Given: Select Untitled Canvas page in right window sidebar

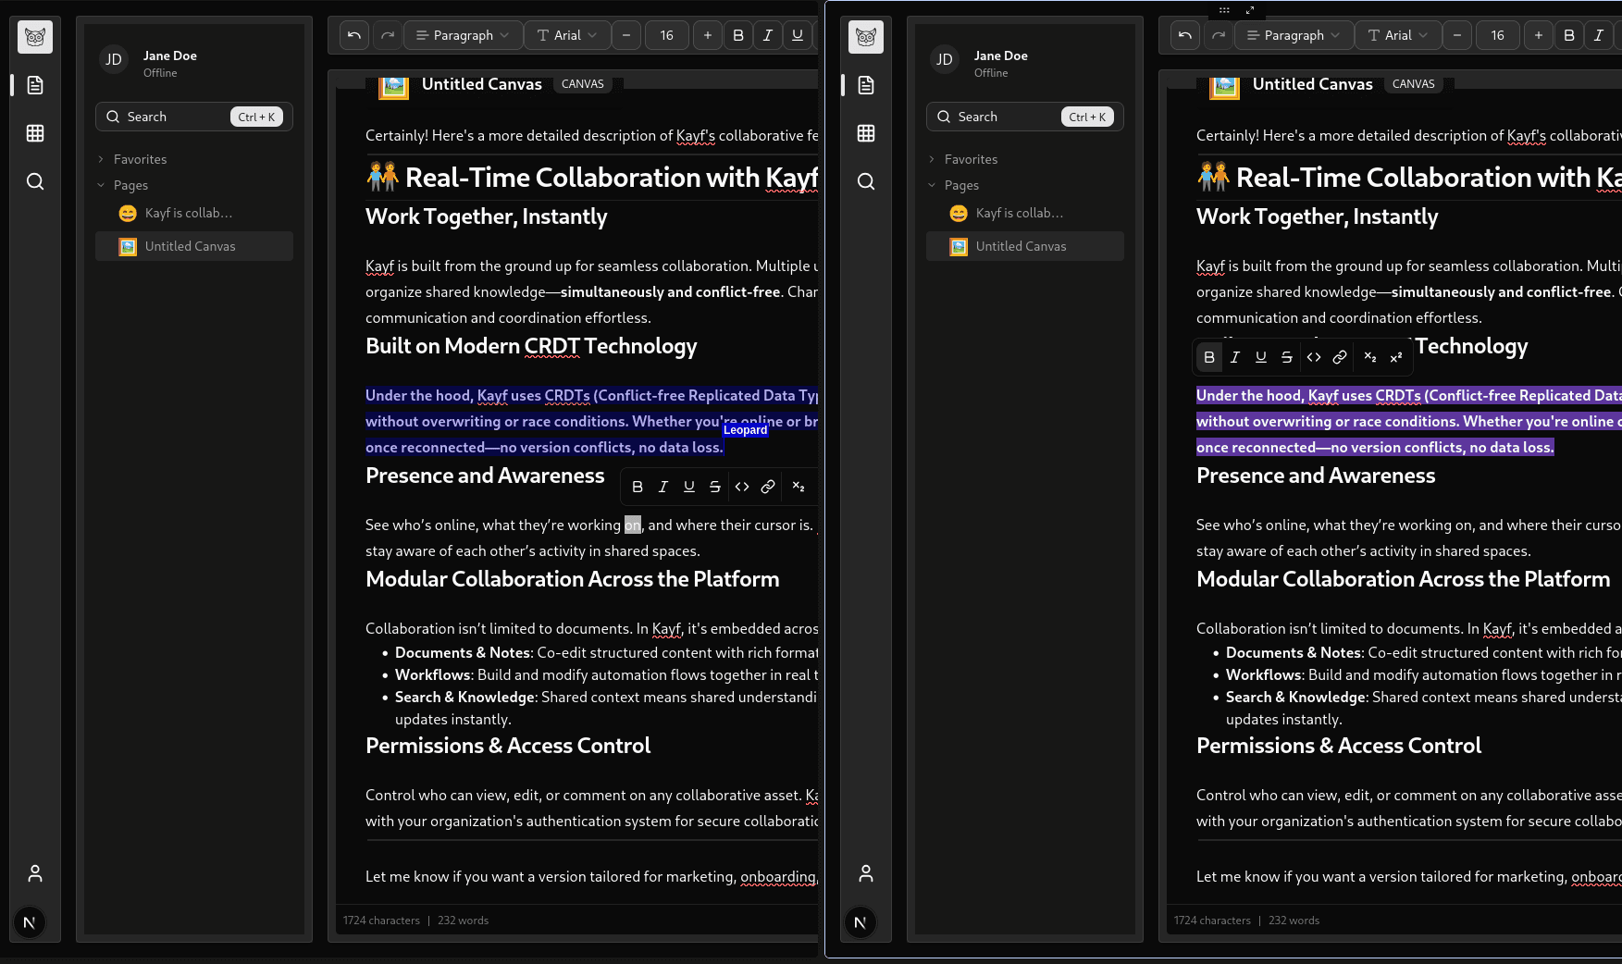Looking at the screenshot, I should (x=1025, y=246).
